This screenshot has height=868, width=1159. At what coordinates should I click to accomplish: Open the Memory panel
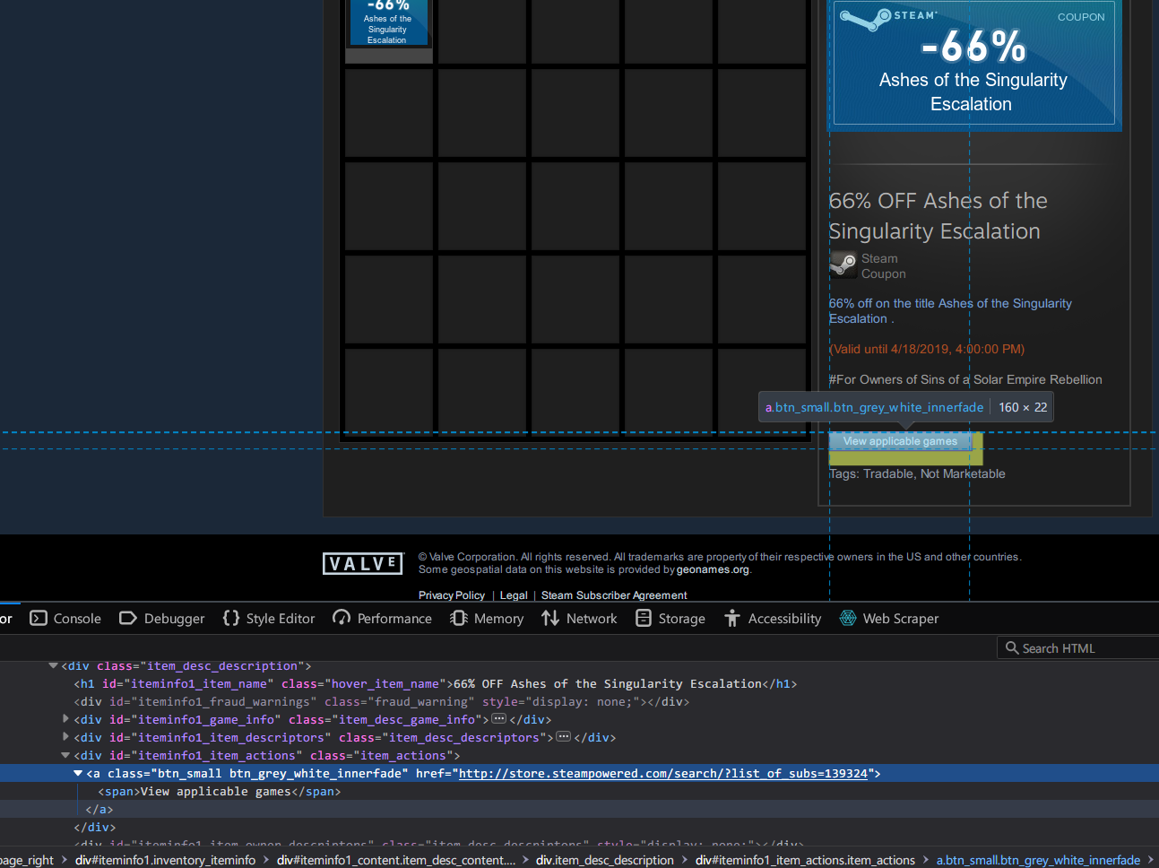(x=486, y=618)
